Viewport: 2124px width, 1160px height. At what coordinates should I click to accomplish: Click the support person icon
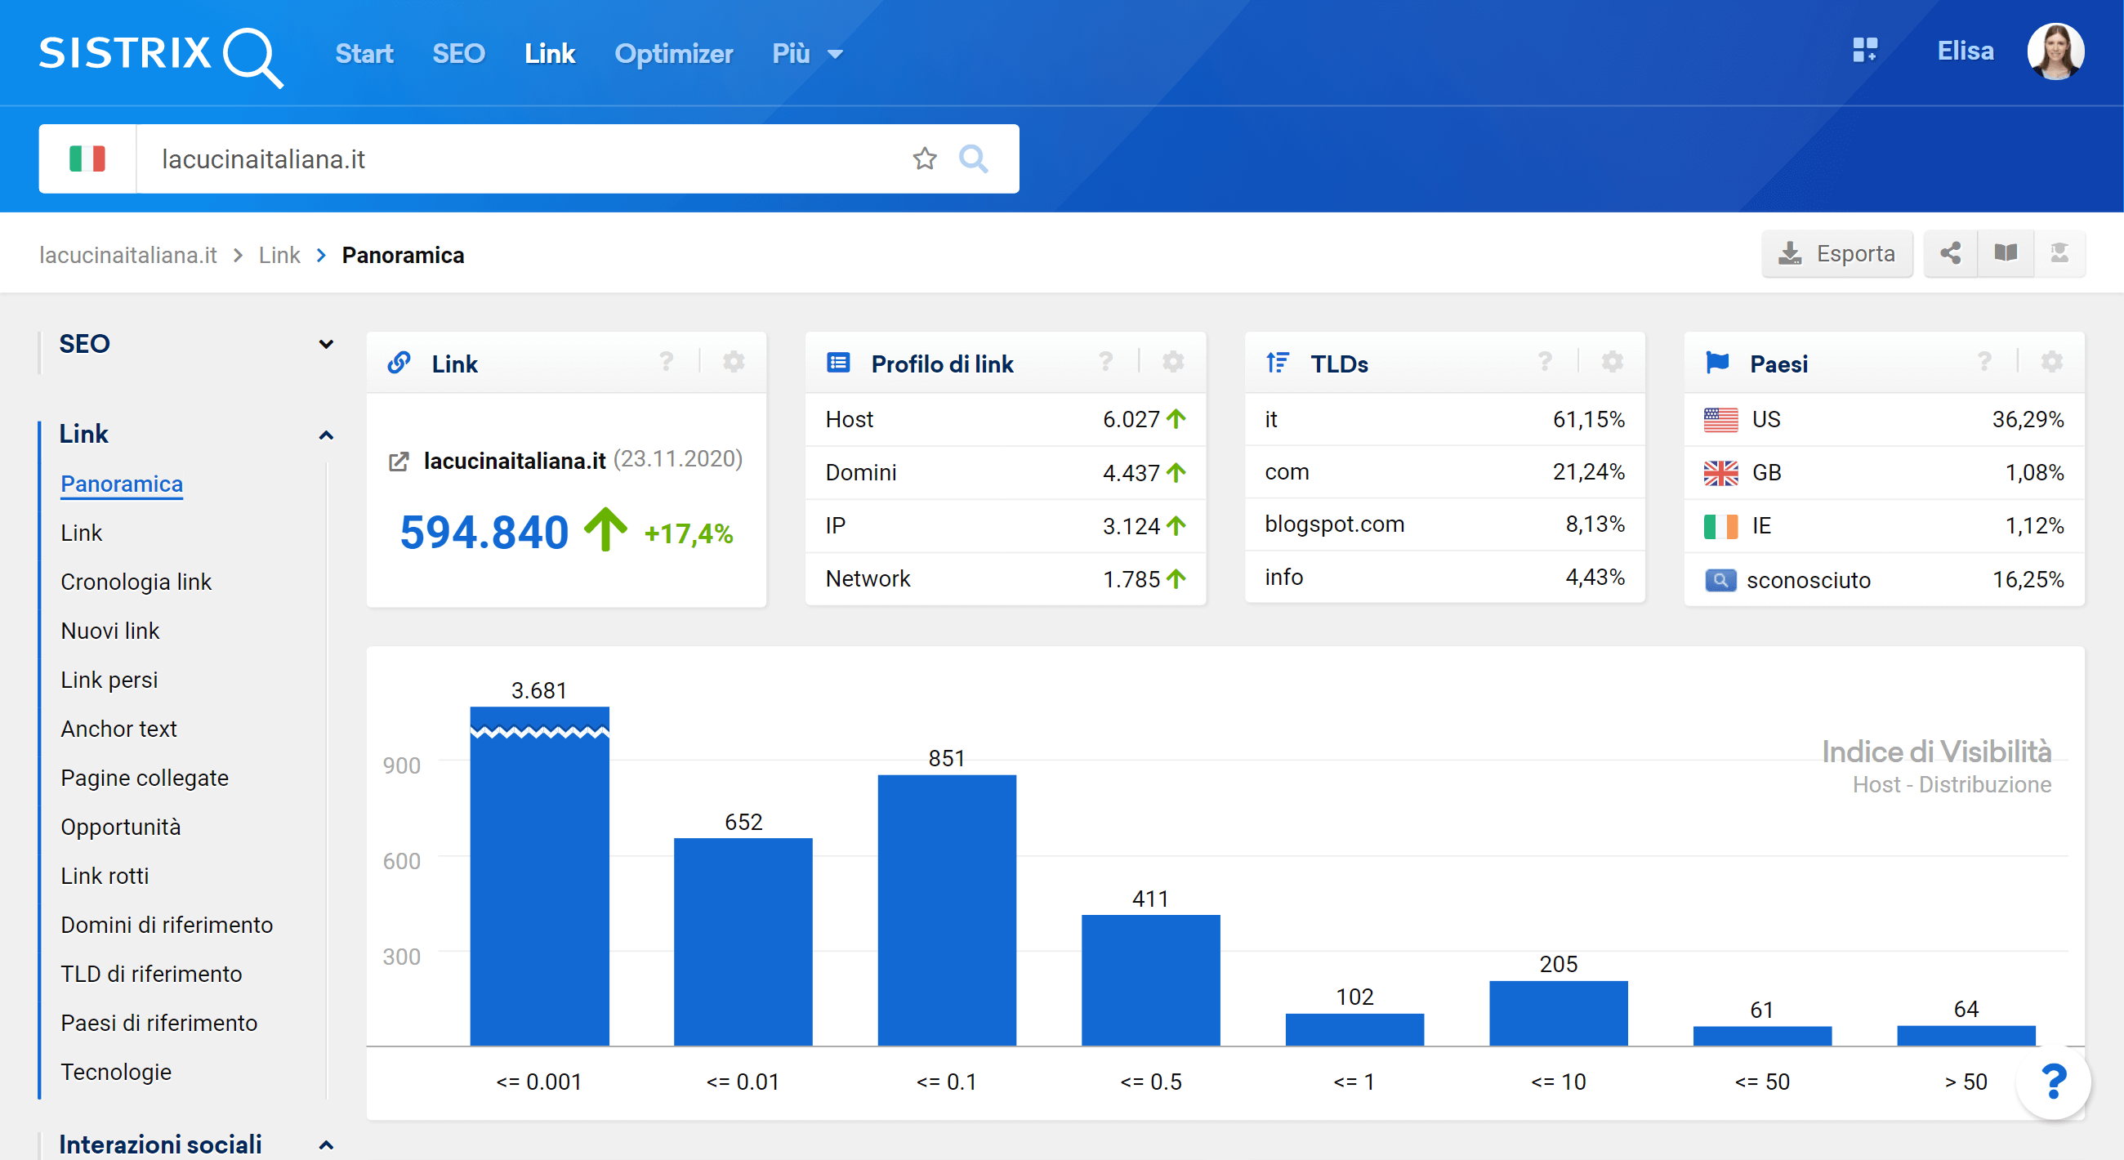click(2059, 253)
